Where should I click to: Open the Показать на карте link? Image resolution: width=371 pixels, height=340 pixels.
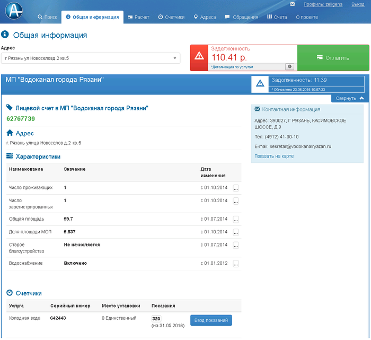[274, 156]
